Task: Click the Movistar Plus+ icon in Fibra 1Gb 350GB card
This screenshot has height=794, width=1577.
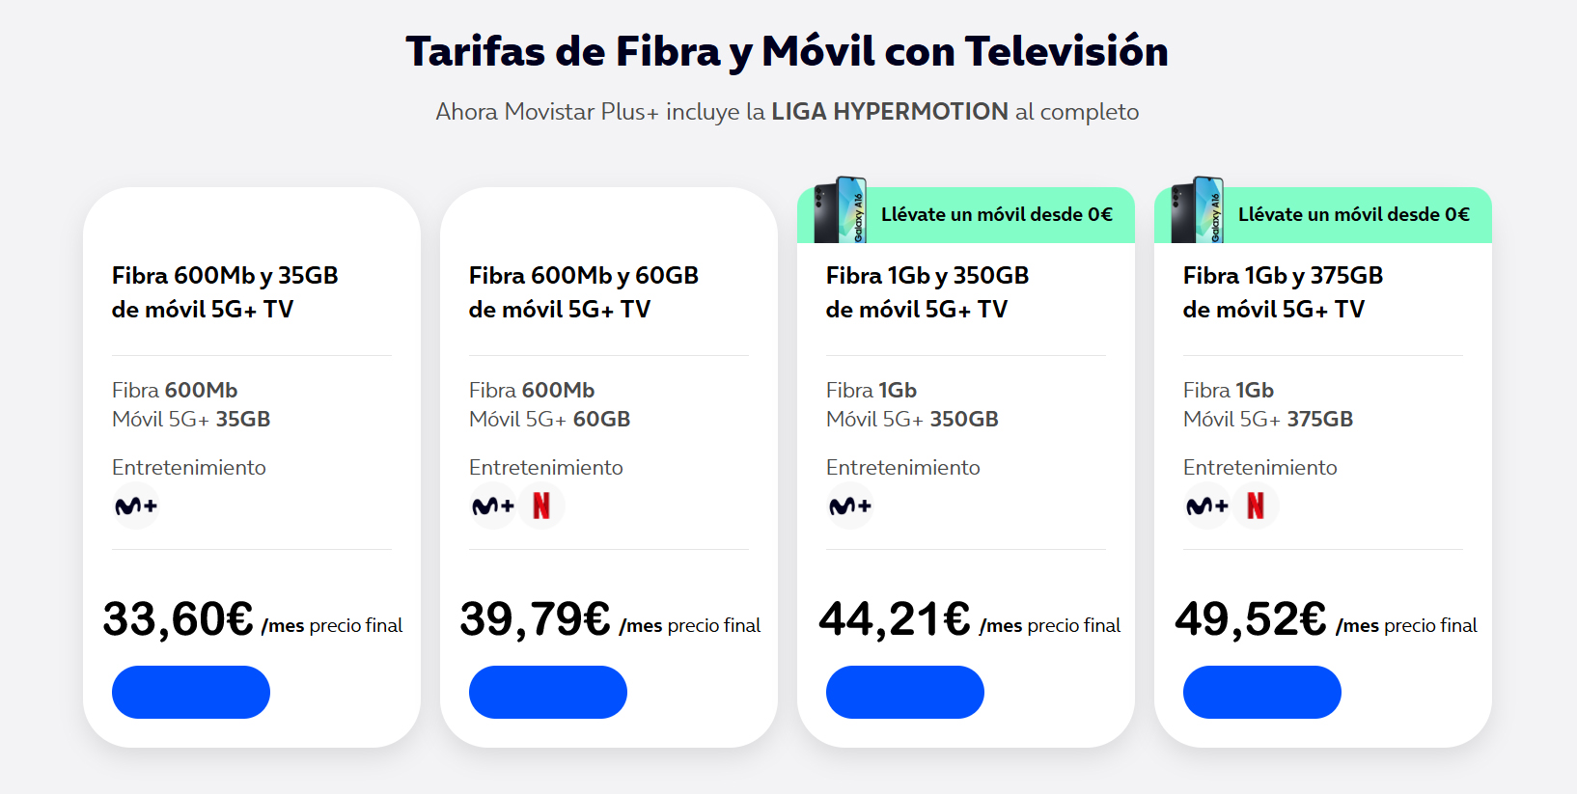Action: click(850, 506)
